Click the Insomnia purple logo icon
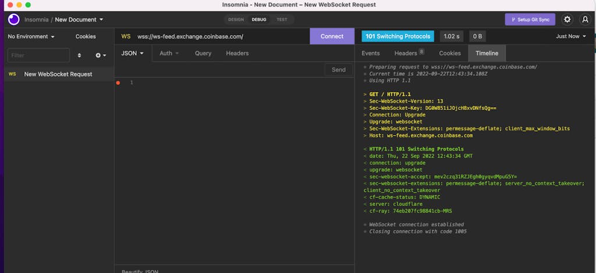The image size is (596, 273). [x=13, y=19]
